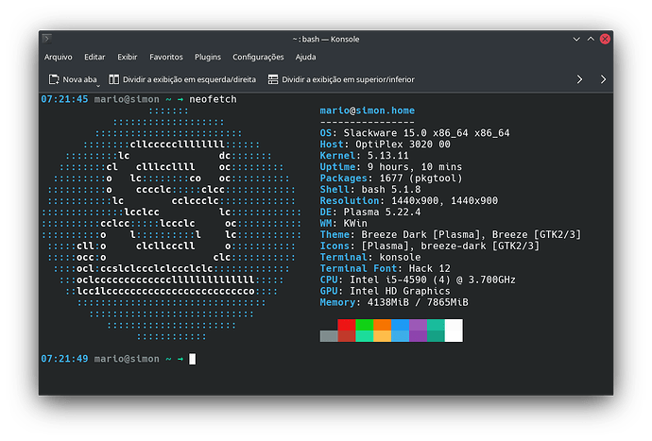Click the typed command 'neofetch'
Image resolution: width=652 pixels, height=441 pixels.
coord(213,99)
